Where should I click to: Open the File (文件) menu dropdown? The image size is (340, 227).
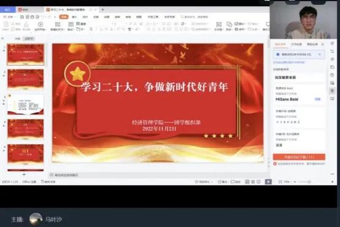pos(10,17)
